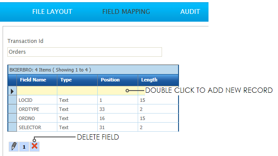Click the pencil edit icon
This screenshot has height=156, width=278.
click(x=13, y=146)
